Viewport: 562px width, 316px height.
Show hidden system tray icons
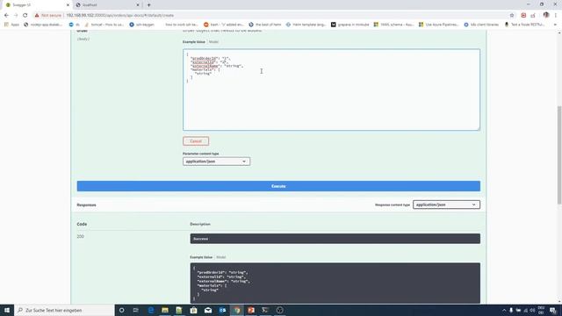coord(504,310)
